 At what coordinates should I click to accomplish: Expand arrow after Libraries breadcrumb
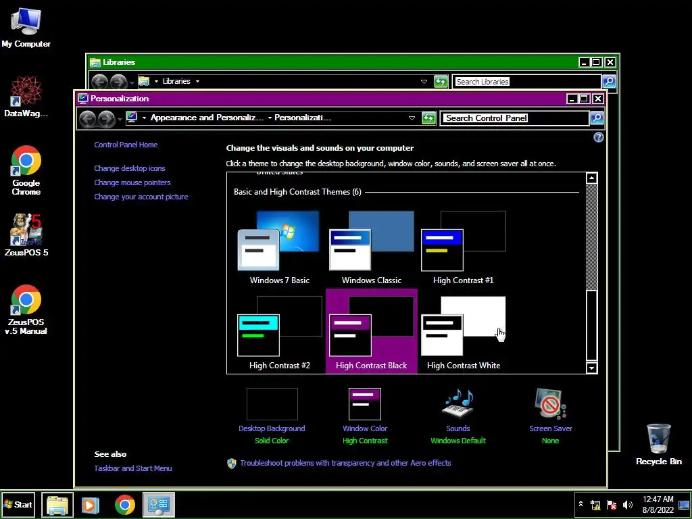(197, 81)
